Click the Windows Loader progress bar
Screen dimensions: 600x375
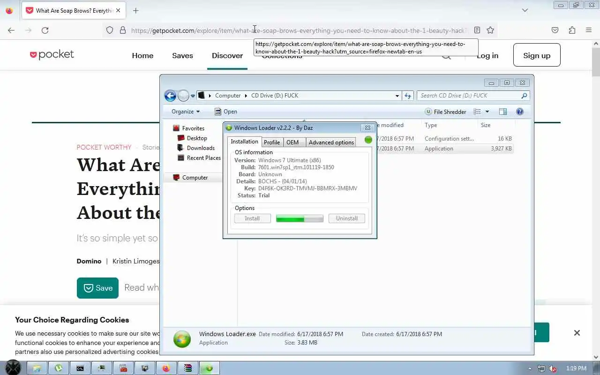[300, 218]
